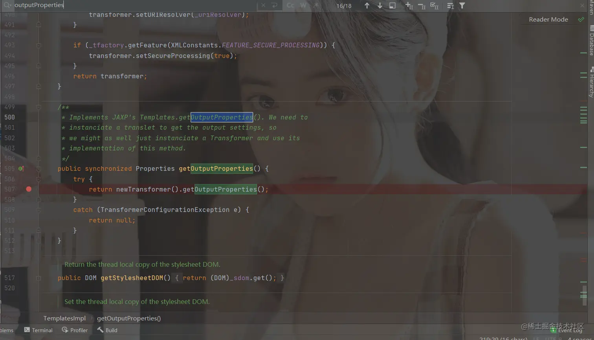
Task: Click the Build hammer icon in bottom bar
Action: (x=100, y=330)
